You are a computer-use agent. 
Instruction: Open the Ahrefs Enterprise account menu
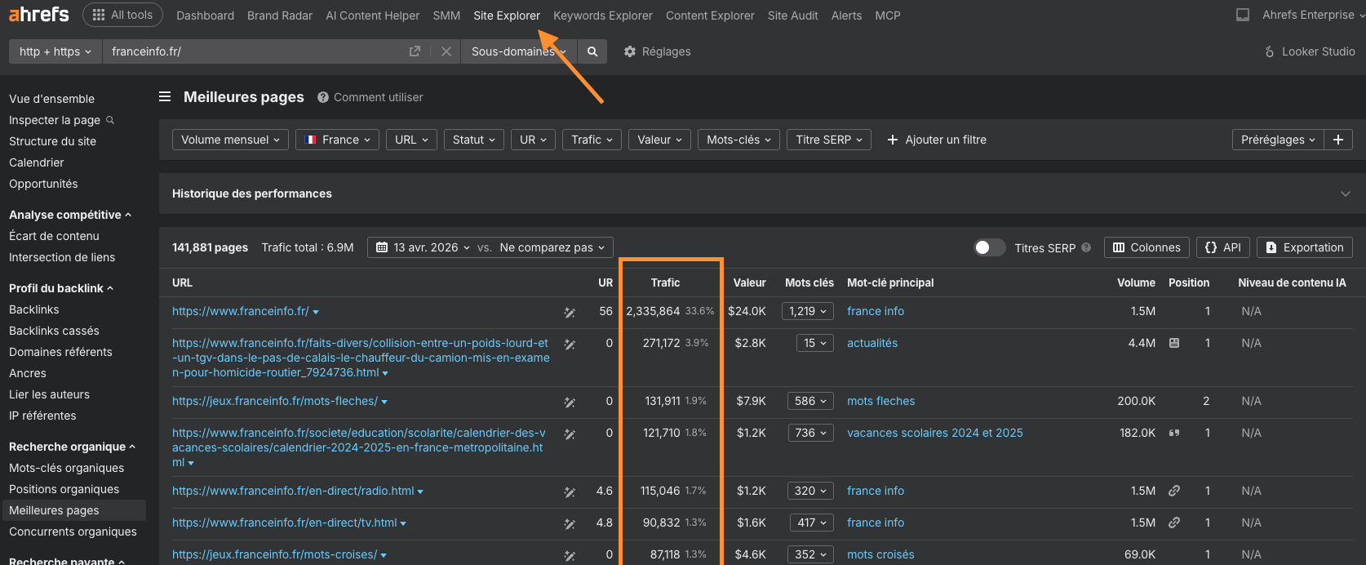point(1313,15)
